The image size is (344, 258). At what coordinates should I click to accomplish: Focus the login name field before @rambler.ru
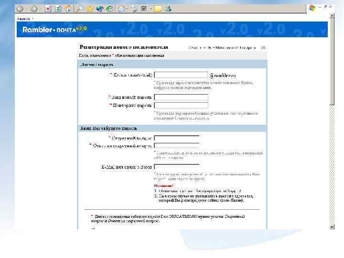click(181, 75)
